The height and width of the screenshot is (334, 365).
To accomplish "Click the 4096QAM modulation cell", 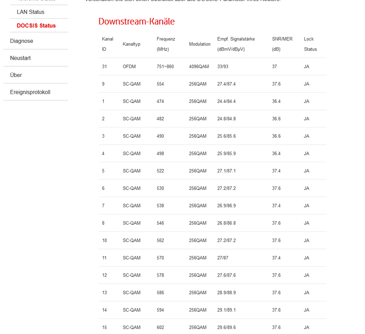I will pos(199,67).
